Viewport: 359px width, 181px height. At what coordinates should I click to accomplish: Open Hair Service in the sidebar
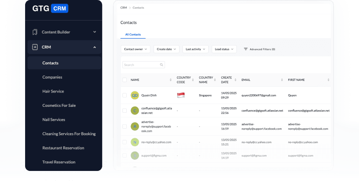click(53, 91)
